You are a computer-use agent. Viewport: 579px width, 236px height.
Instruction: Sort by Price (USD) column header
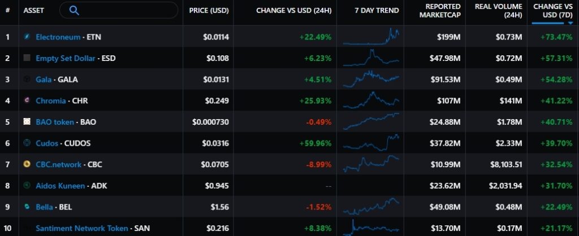(208, 11)
